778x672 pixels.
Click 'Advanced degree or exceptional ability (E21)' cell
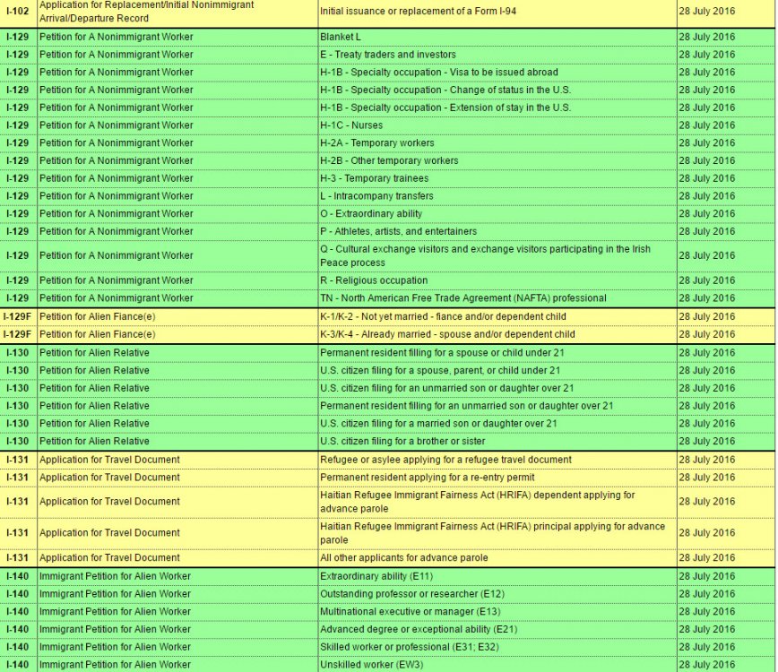[497, 630]
